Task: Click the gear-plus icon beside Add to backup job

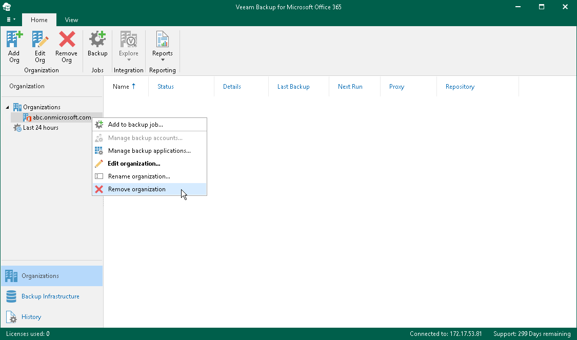Action: coord(99,125)
